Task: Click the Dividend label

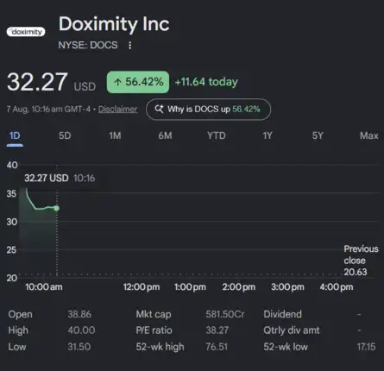Action: (282, 314)
